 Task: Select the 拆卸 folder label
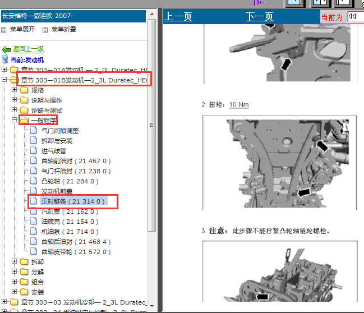point(38,262)
